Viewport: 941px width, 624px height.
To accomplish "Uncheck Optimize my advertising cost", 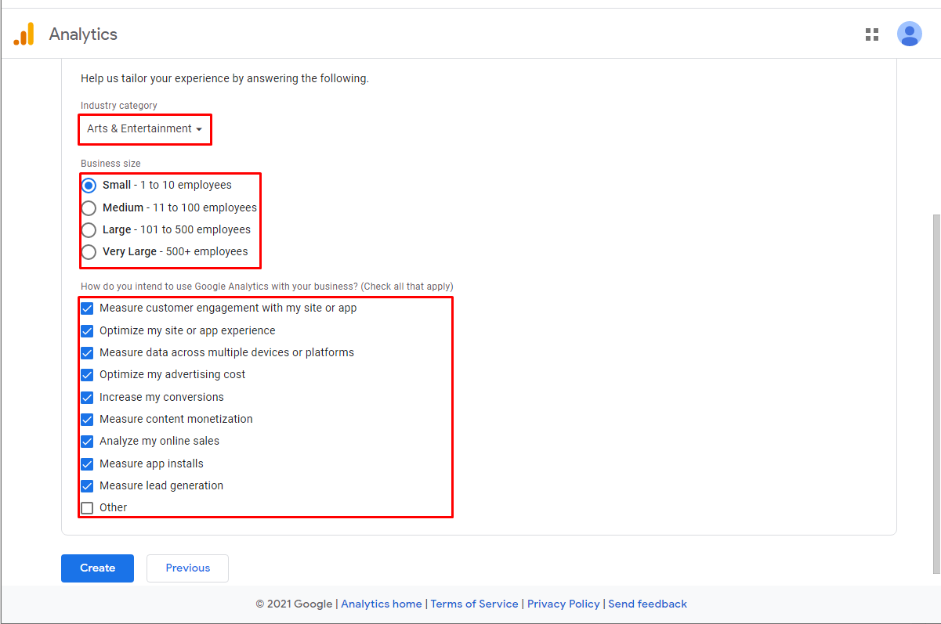I will click(87, 375).
